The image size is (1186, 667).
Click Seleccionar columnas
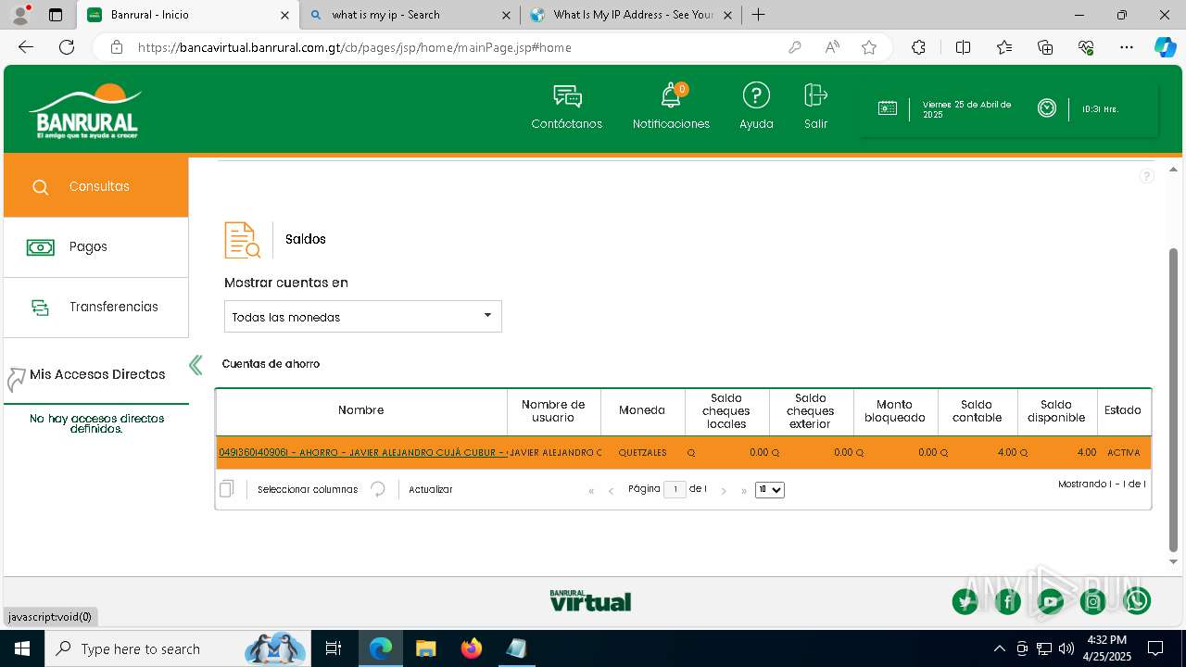click(308, 489)
